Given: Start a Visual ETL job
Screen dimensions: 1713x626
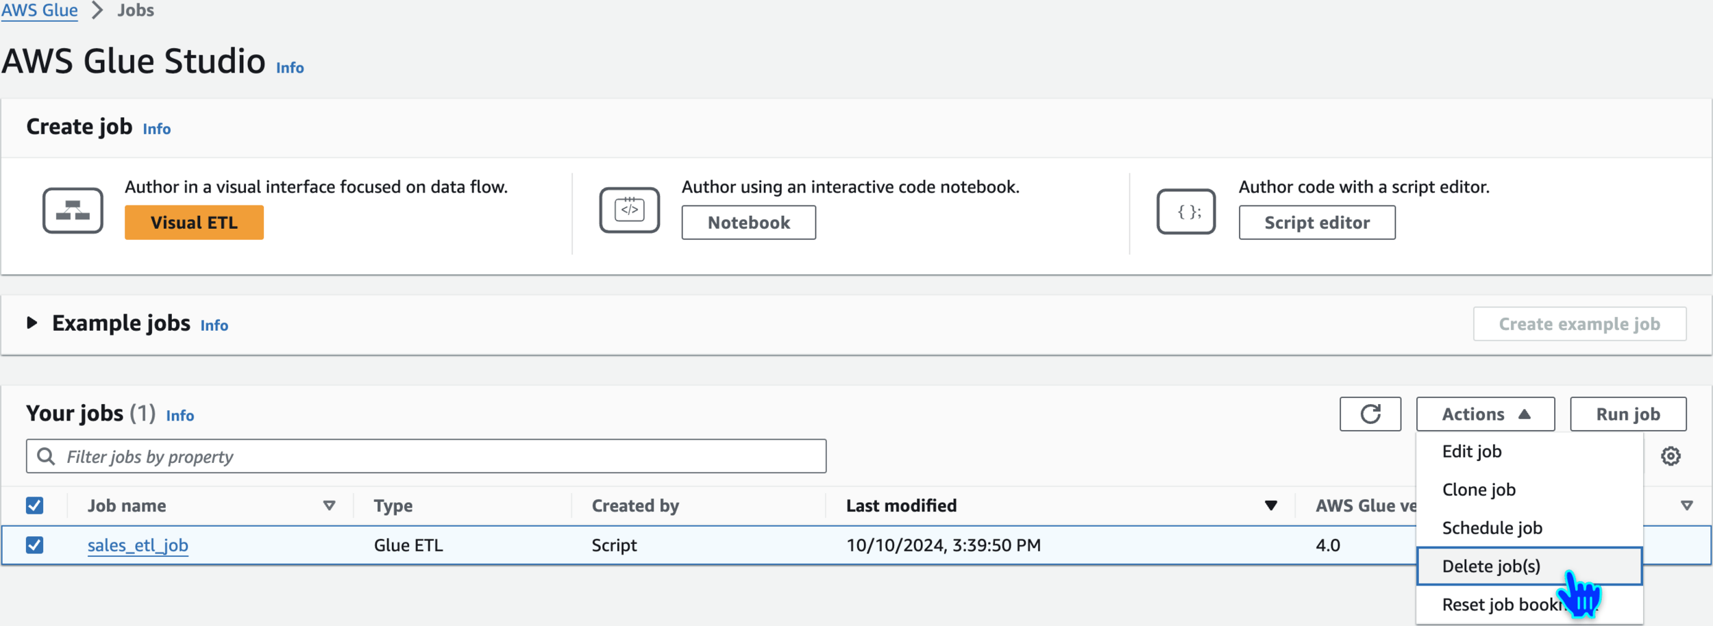Looking at the screenshot, I should (x=194, y=223).
